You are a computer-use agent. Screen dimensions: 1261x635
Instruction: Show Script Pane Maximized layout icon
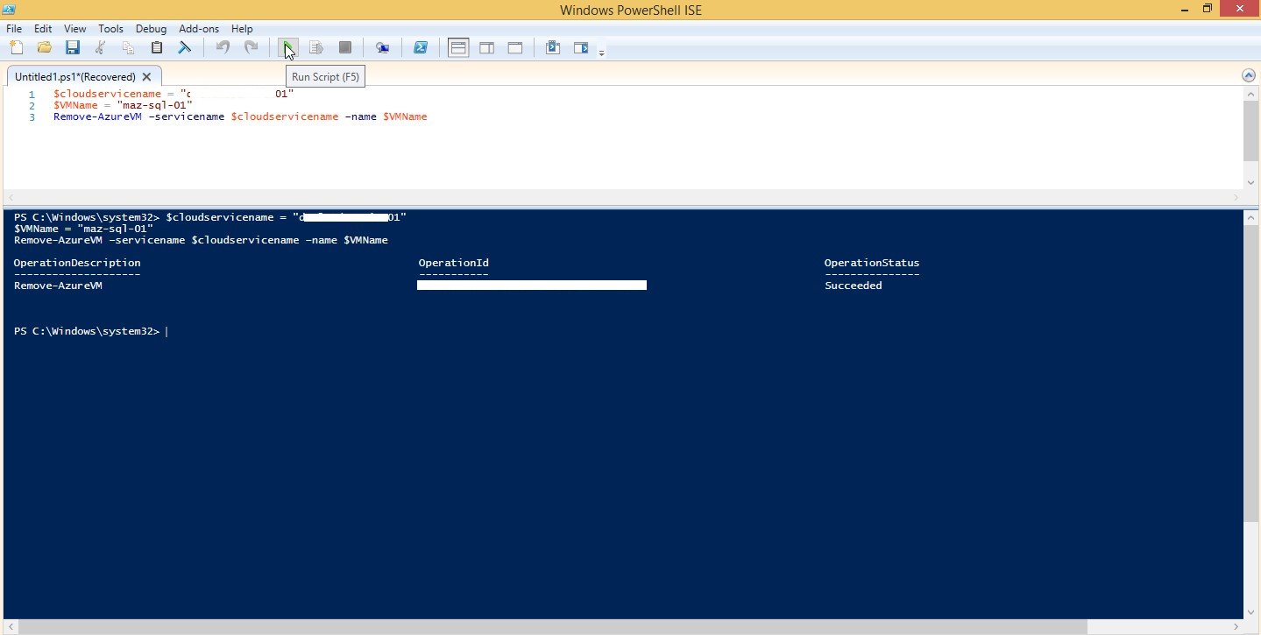pos(514,47)
